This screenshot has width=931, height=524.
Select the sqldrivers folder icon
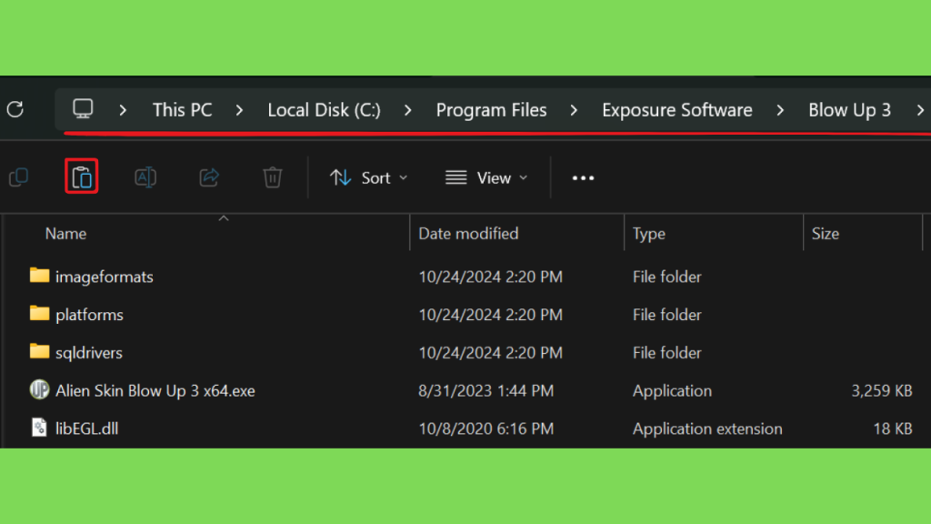(40, 351)
